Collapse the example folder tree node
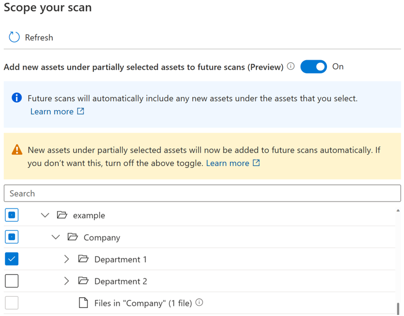This screenshot has width=404, height=316. [x=45, y=215]
